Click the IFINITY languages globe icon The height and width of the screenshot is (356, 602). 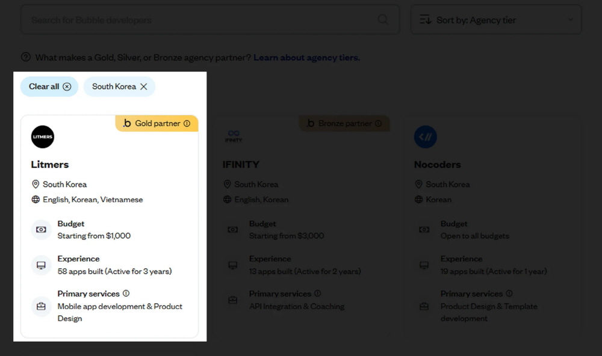click(228, 200)
